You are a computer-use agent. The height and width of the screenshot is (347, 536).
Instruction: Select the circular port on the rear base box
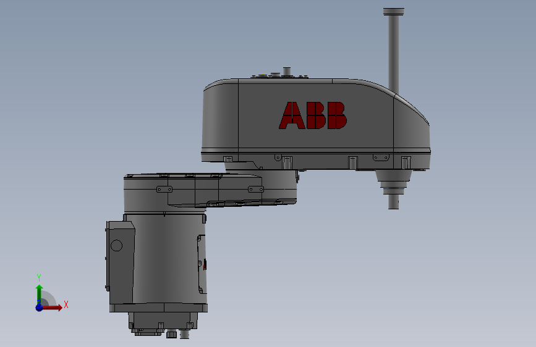pyautogui.click(x=117, y=246)
